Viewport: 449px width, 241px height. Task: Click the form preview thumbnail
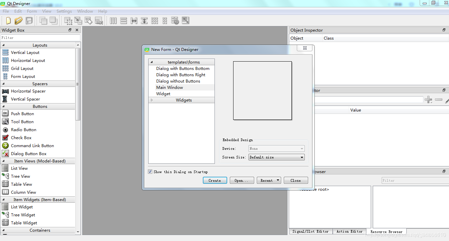coord(262,91)
